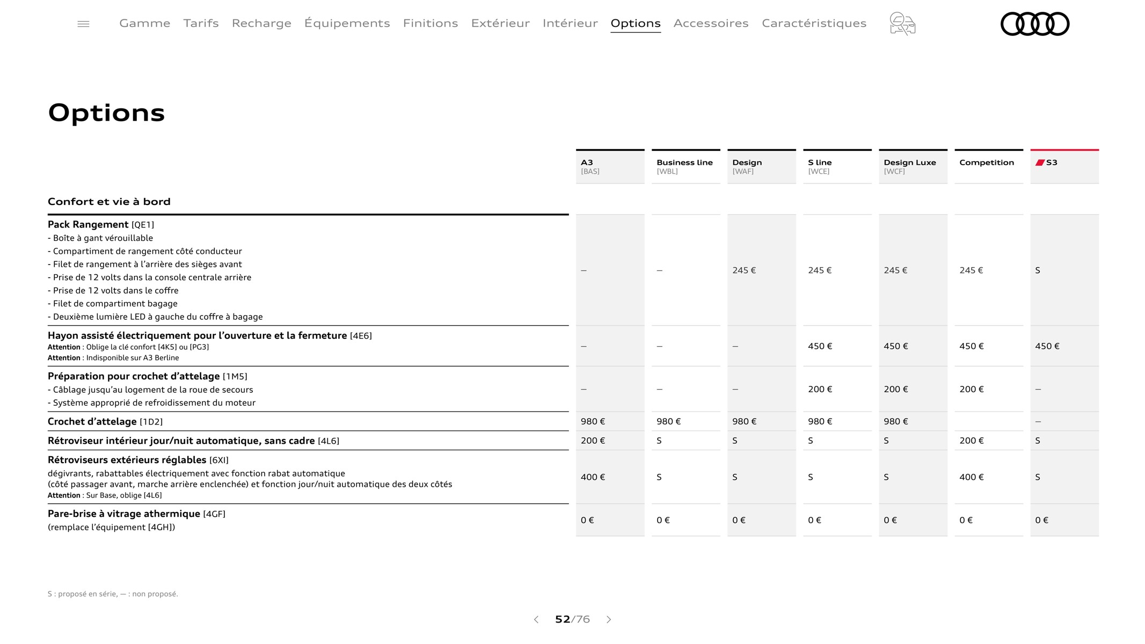The image size is (1145, 644).
Task: Click the Options page title
Action: [x=106, y=113]
